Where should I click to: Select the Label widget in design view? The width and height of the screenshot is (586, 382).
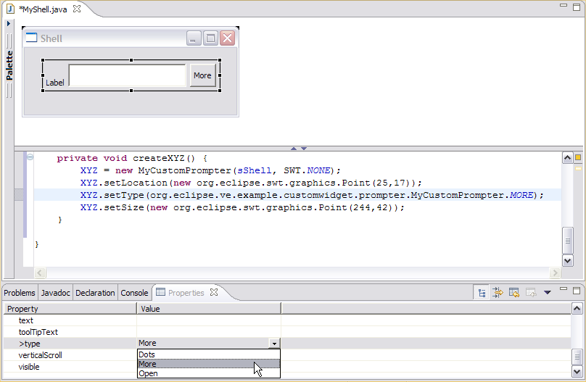[54, 83]
